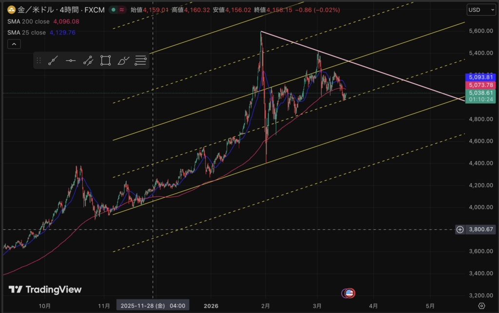This screenshot has height=313, width=499.
Task: Pick the brush drawing tool
Action: (123, 61)
